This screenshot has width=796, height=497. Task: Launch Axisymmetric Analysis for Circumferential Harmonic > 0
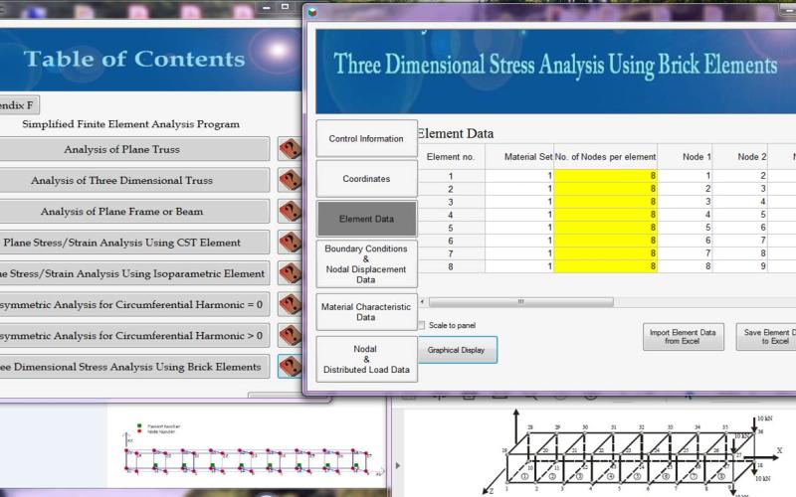pos(134,335)
